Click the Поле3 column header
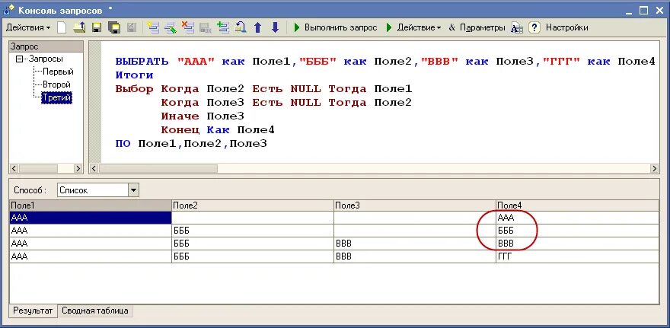Viewport: 670px width, 328px height. coord(415,205)
